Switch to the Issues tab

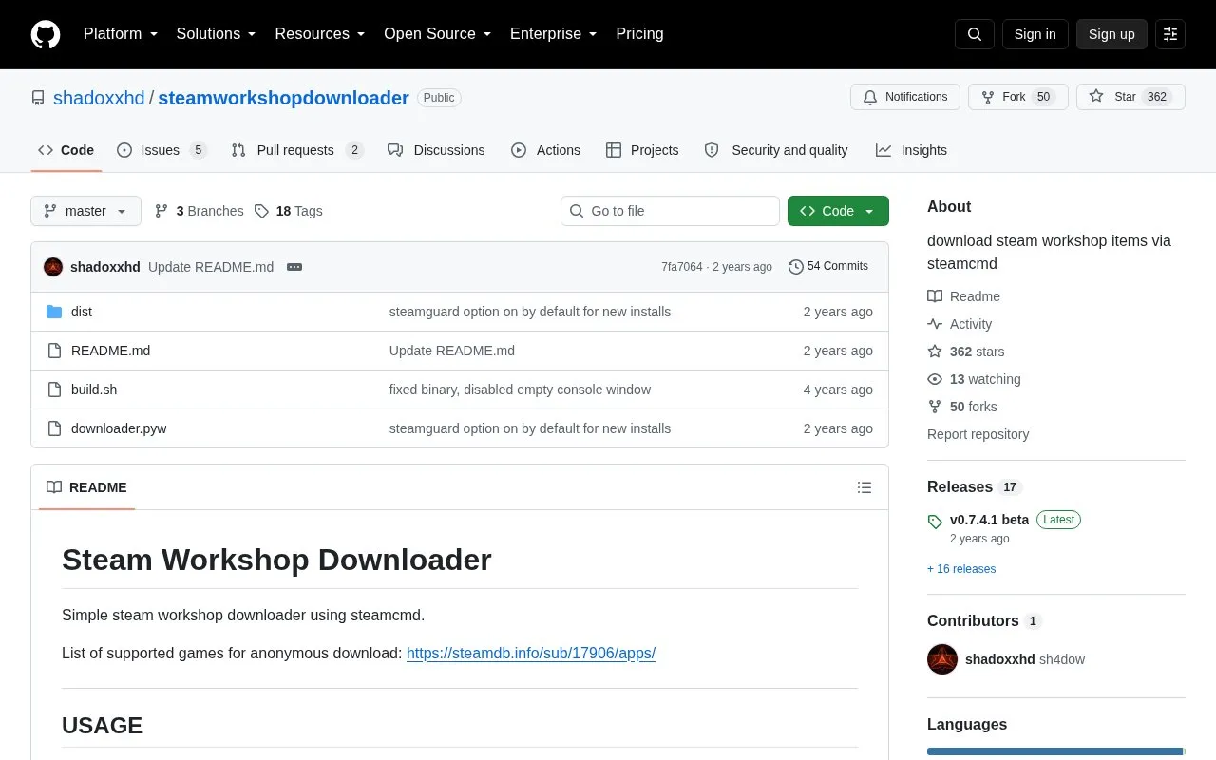click(161, 150)
